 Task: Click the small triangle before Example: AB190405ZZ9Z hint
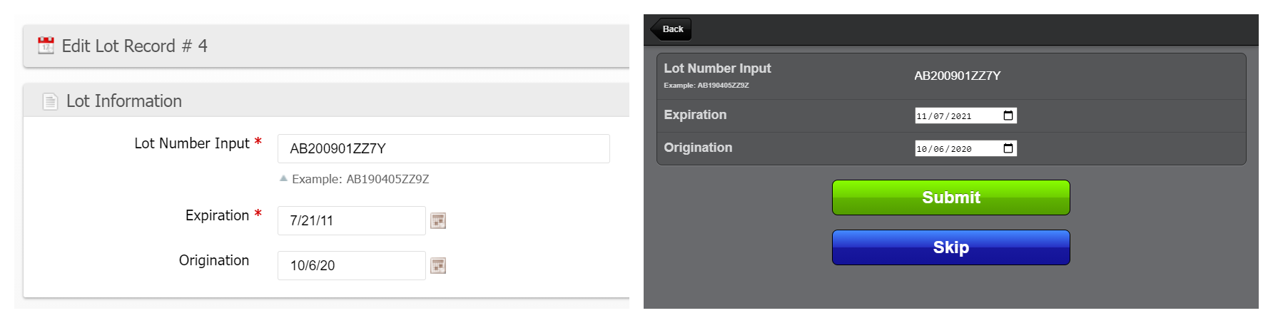[283, 178]
